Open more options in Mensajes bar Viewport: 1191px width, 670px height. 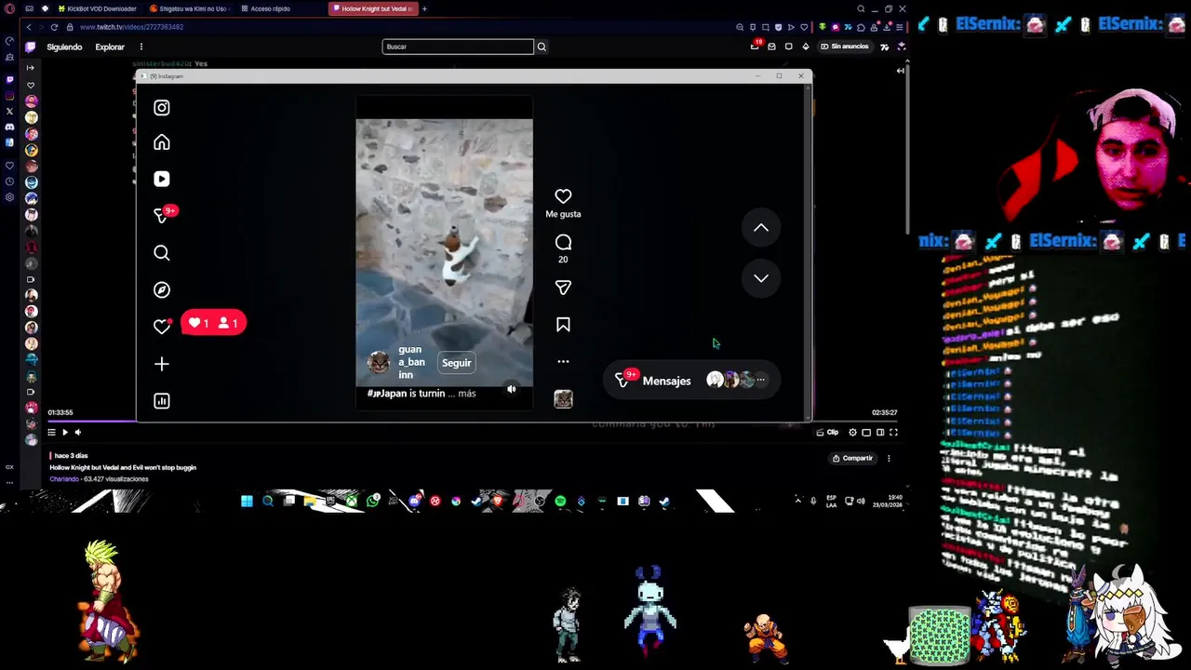coord(760,380)
